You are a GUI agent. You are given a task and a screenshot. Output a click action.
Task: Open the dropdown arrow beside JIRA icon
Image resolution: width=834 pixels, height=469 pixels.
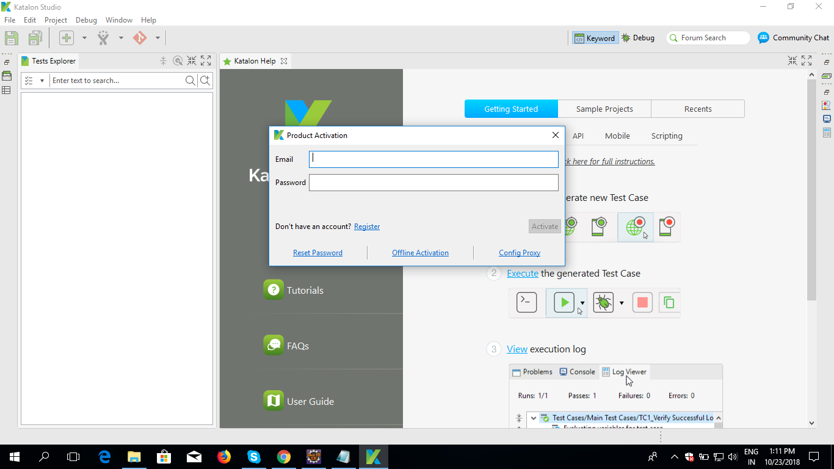(x=121, y=38)
